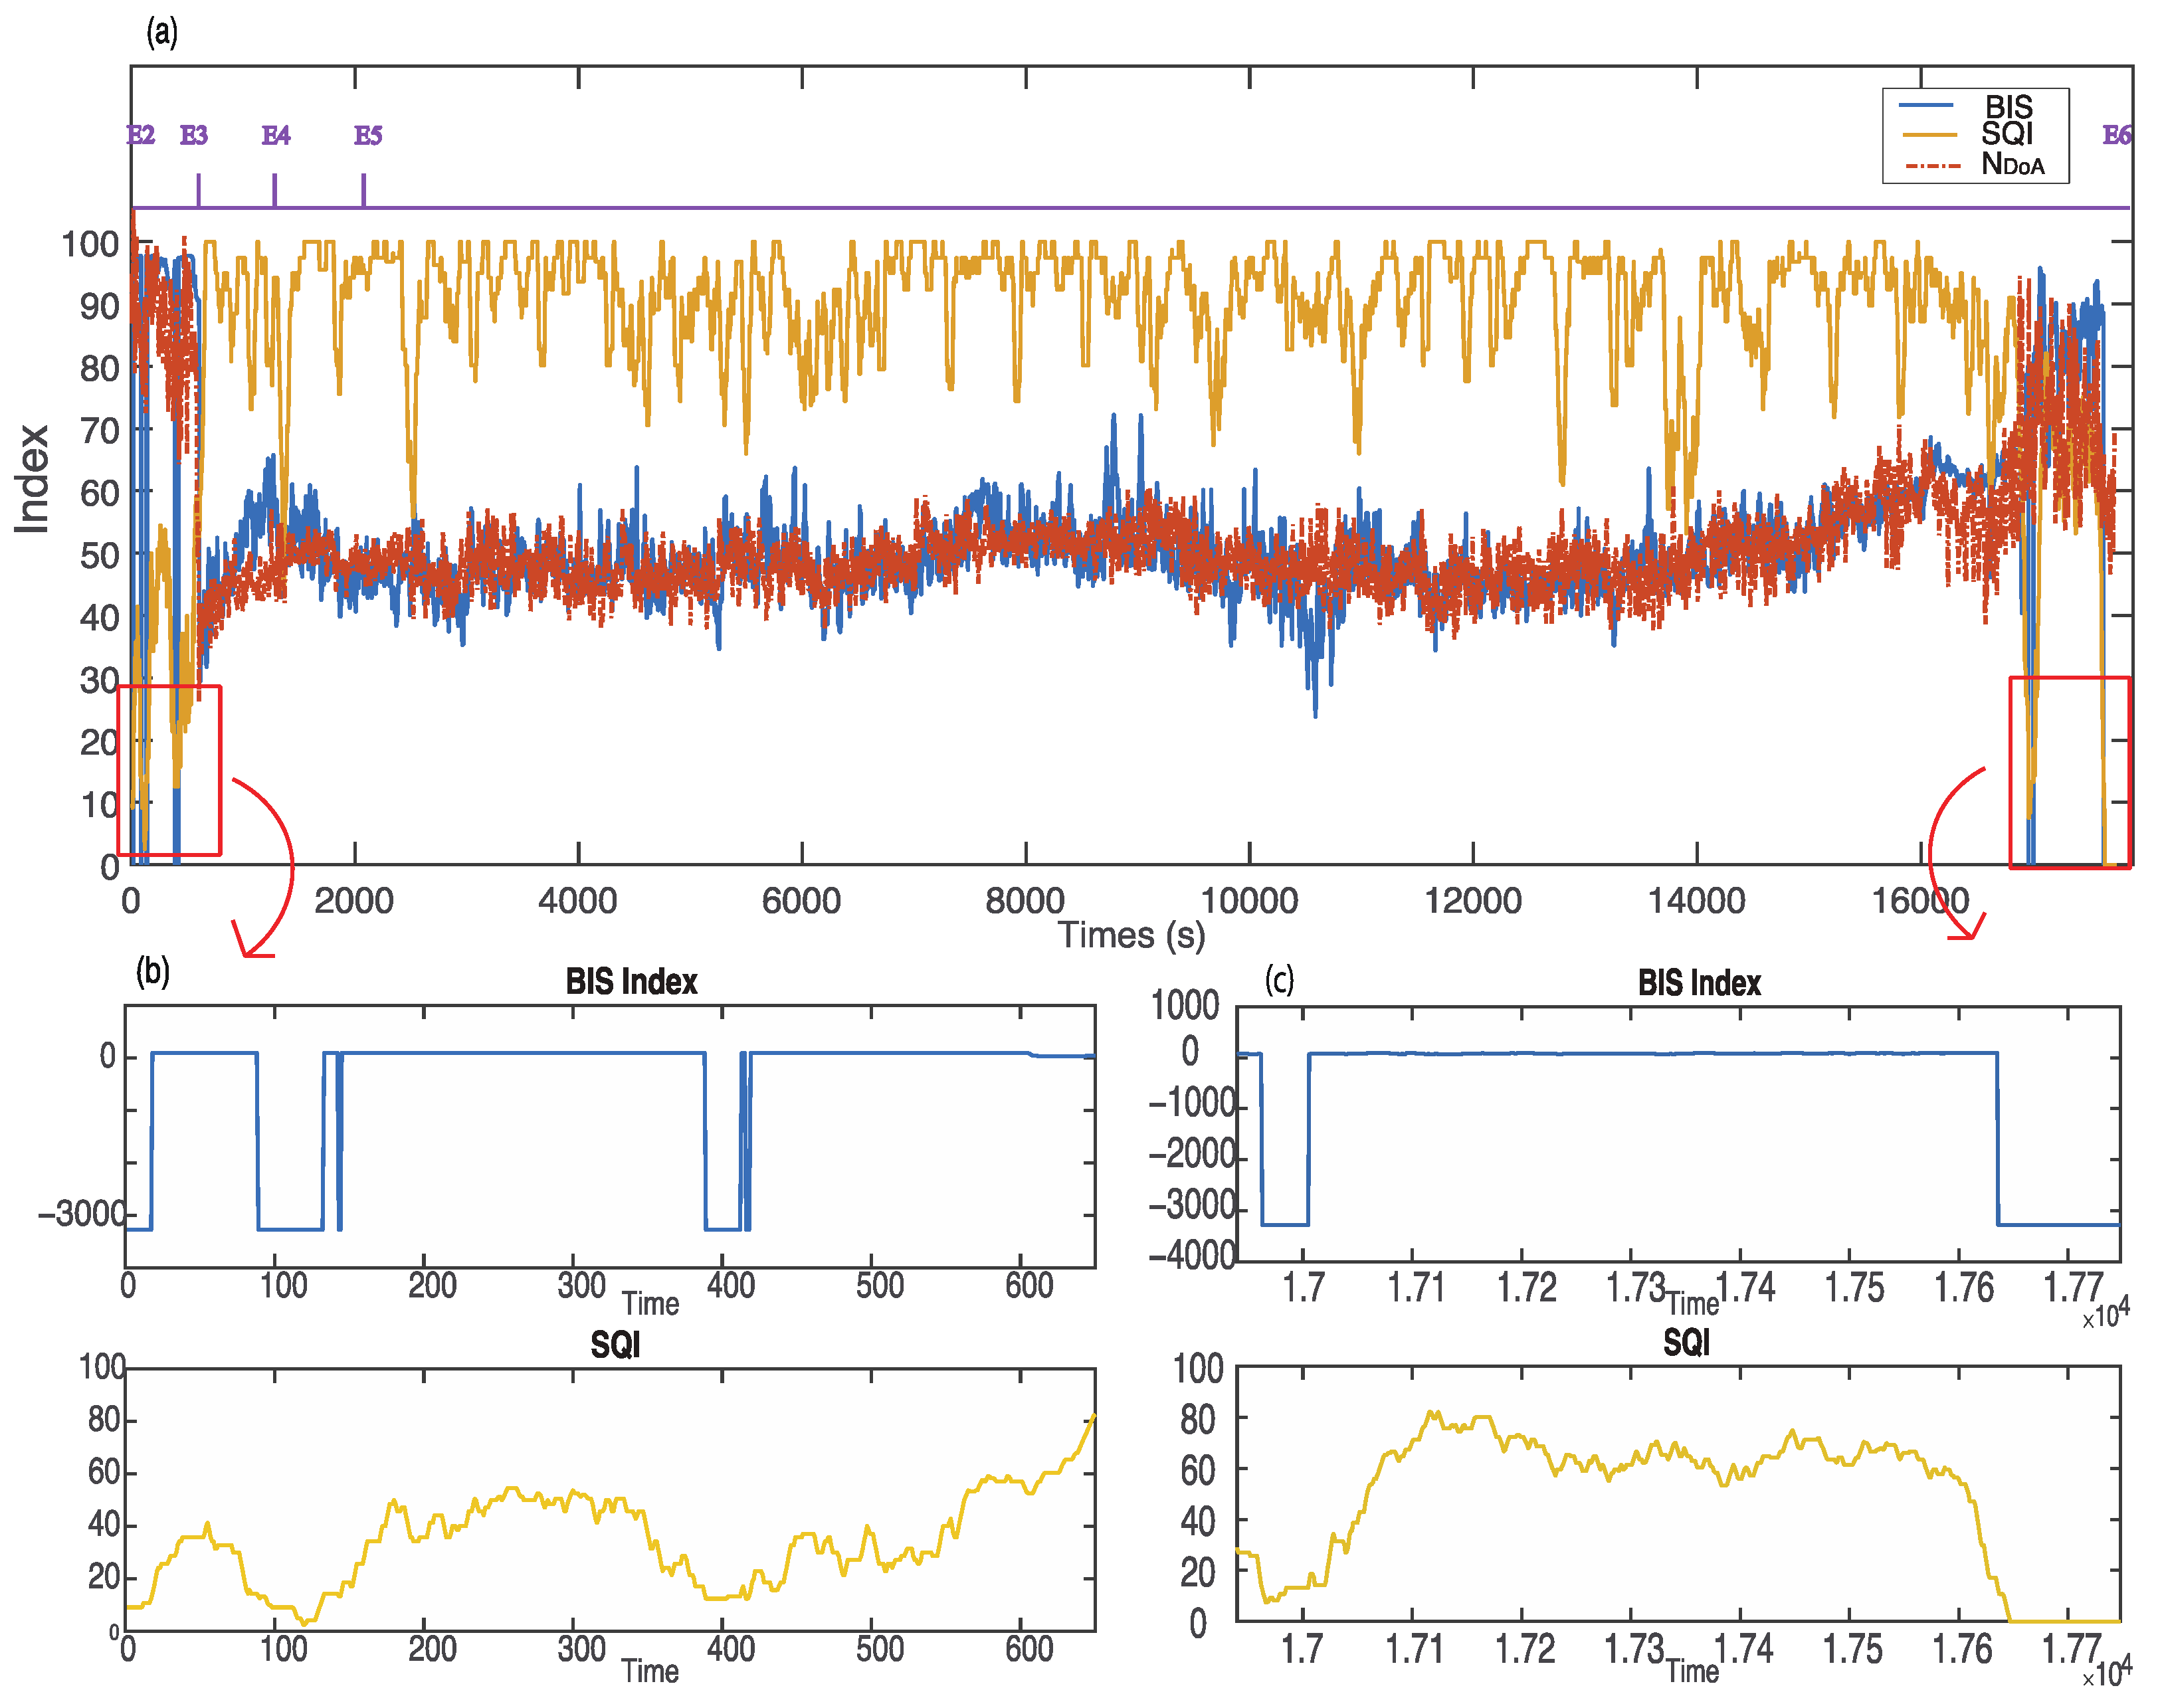2160x1708 pixels.
Task: Click the 'Index' y-axis label
Action: pos(32,479)
